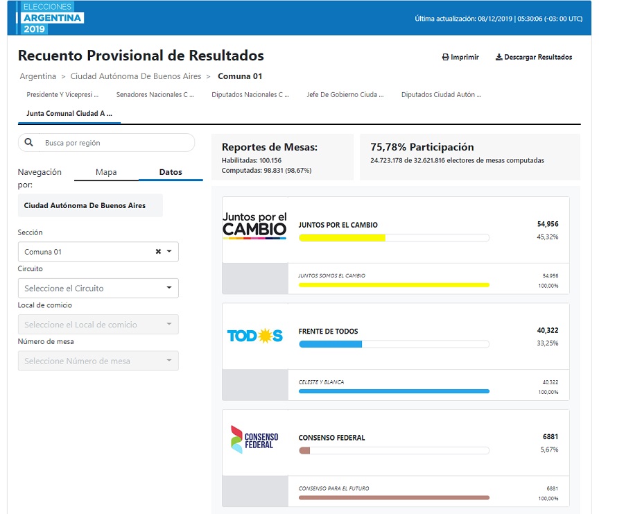Switch to the Diputados Ciudad Autón... tab
624x514 pixels.
[442, 95]
